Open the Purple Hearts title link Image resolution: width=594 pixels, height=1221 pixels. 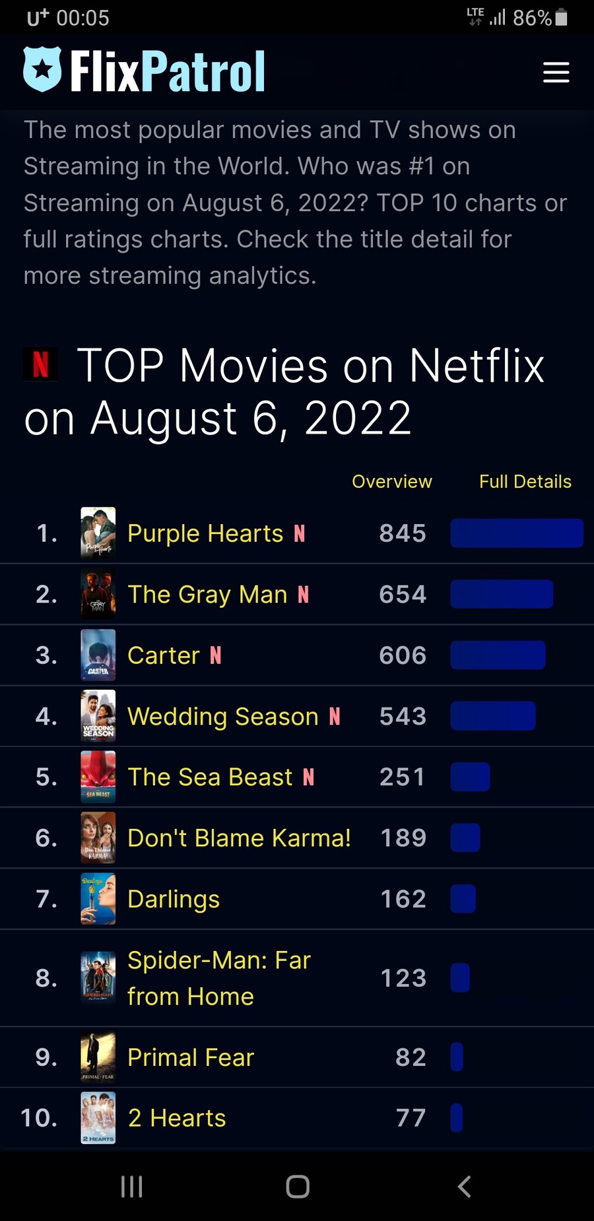coord(205,533)
